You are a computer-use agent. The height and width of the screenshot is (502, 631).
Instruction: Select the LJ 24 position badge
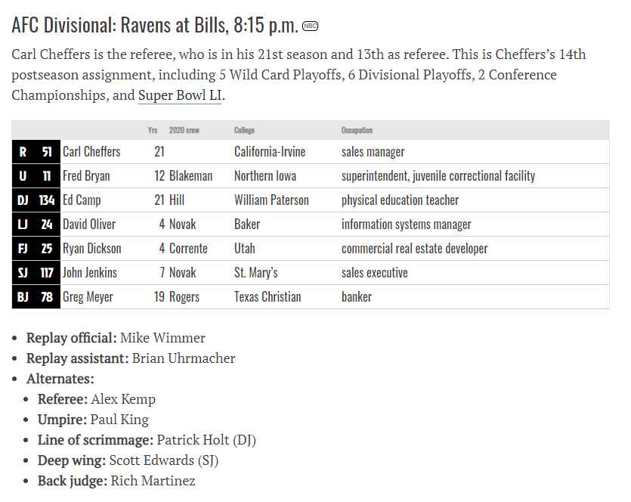click(x=36, y=225)
